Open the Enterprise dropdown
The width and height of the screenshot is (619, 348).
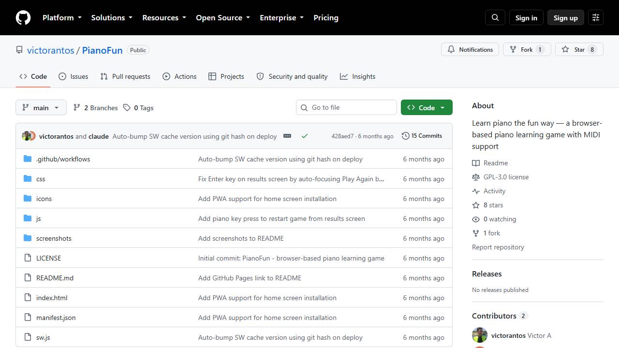pyautogui.click(x=282, y=17)
